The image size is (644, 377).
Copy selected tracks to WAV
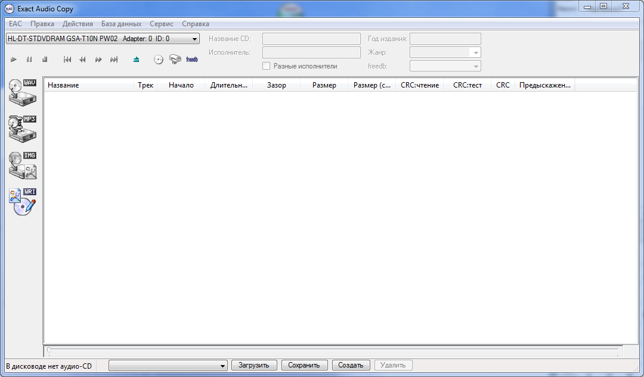[23, 92]
